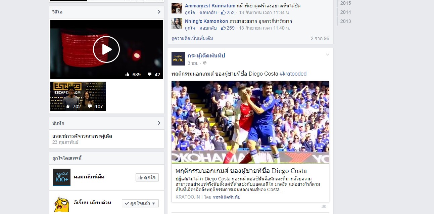This screenshot has width=434, height=214.
Task: Open ถูกใจแล้ว dropdown for อีเจี๊ยบ เลียบด่วน
Action: pos(140,203)
